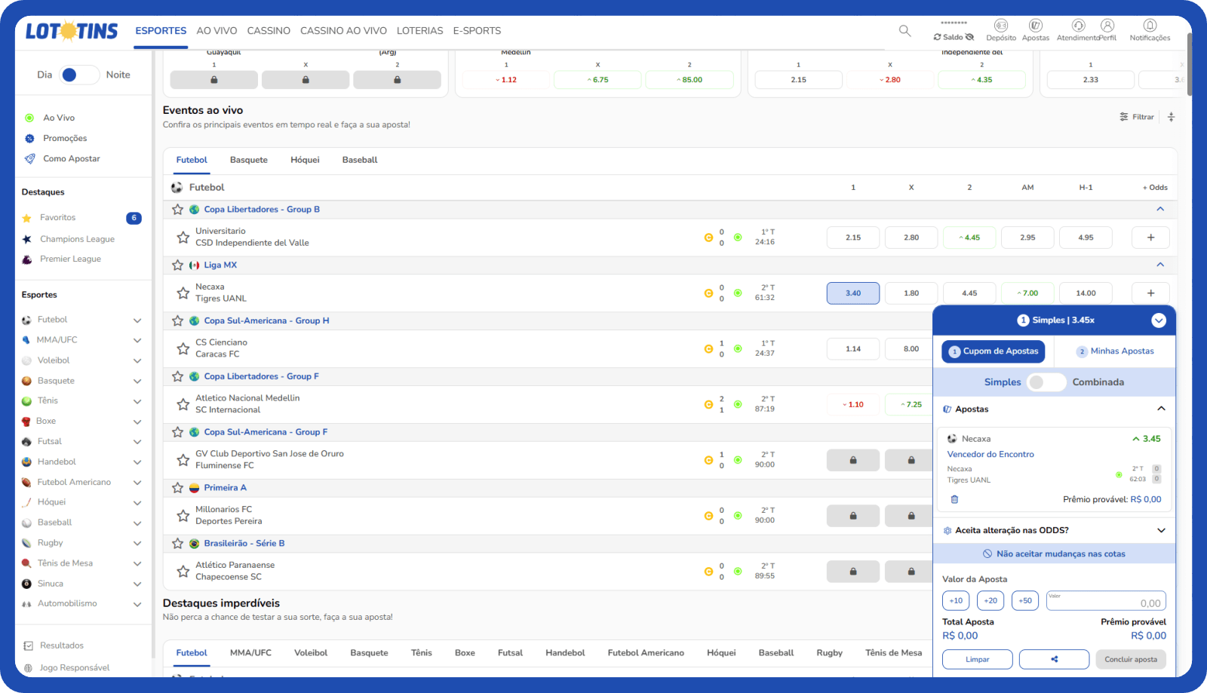Expand Basquete in sidebar
The width and height of the screenshot is (1207, 693).
[x=137, y=382]
